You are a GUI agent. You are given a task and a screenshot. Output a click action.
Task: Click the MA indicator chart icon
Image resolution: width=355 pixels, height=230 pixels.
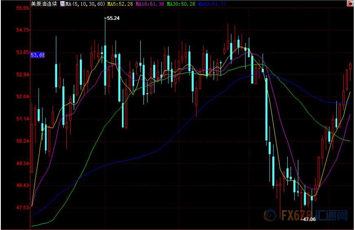tap(62, 4)
